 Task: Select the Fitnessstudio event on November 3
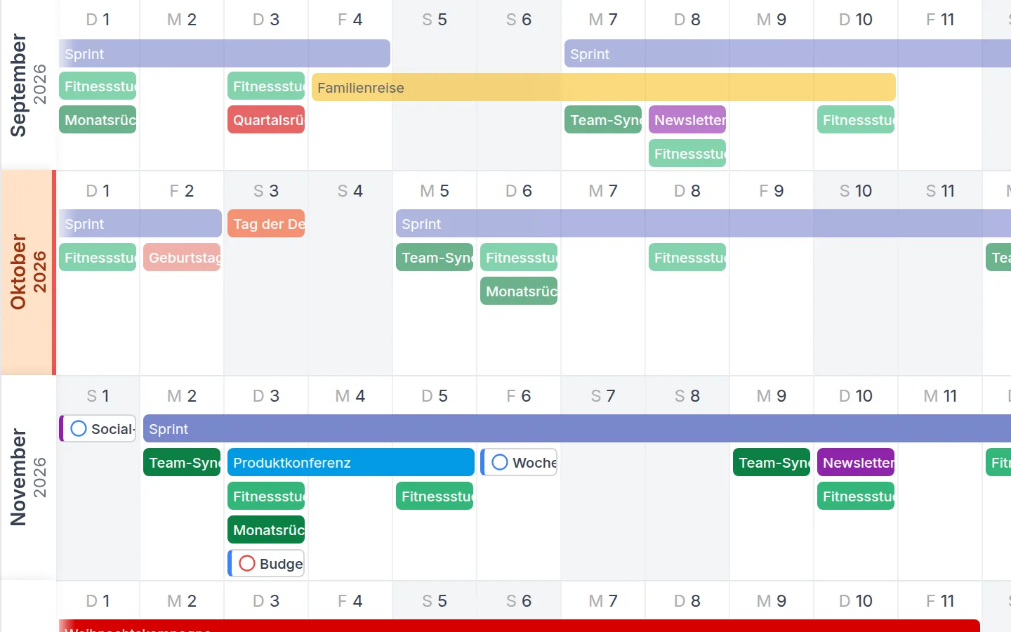pos(266,496)
